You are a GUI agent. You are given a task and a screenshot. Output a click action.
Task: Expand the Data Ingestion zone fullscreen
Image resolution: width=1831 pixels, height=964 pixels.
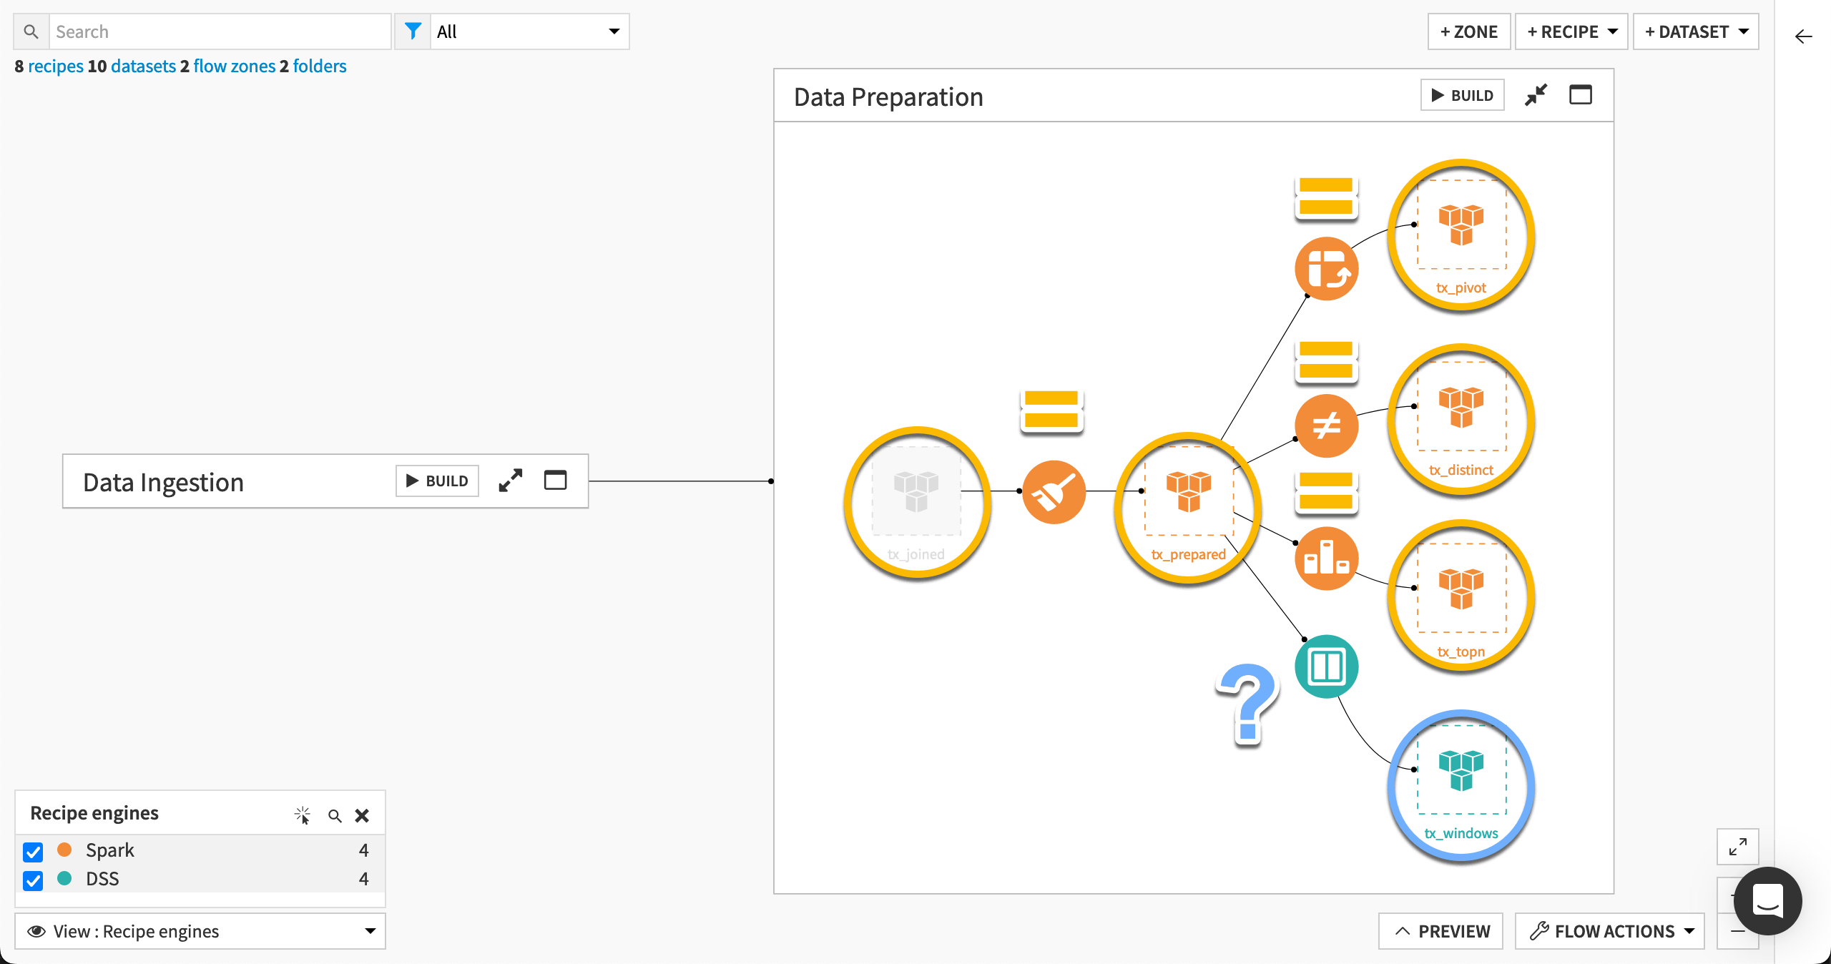pos(510,481)
